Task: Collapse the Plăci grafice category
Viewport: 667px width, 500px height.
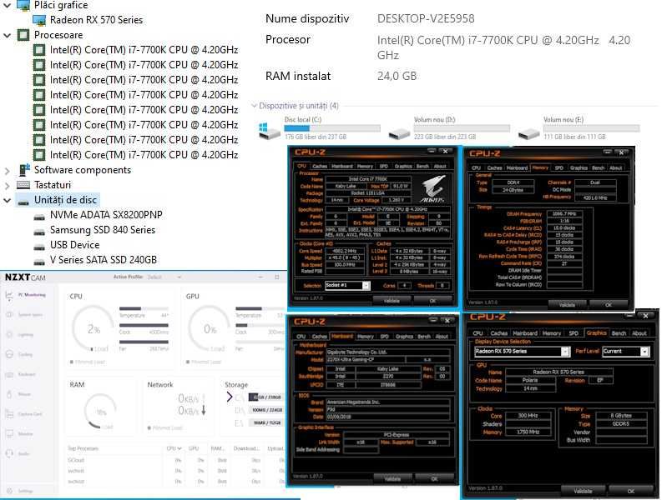Action: [x=8, y=5]
